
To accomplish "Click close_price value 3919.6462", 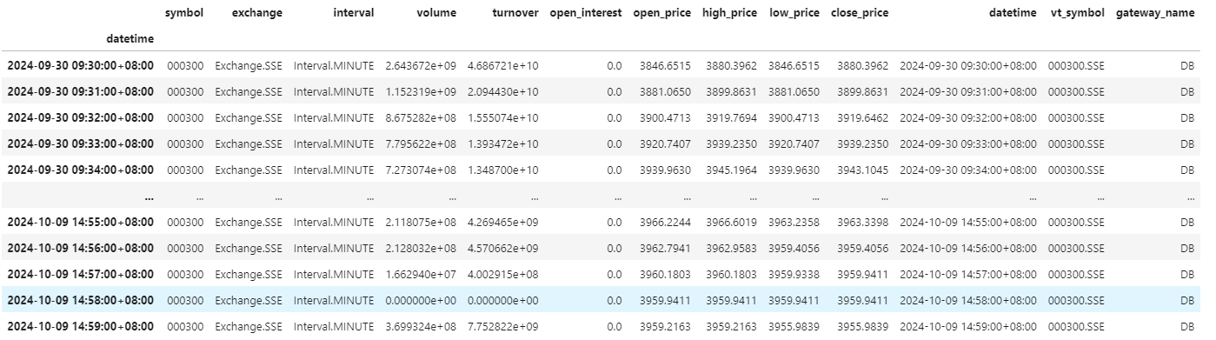I will (x=862, y=117).
